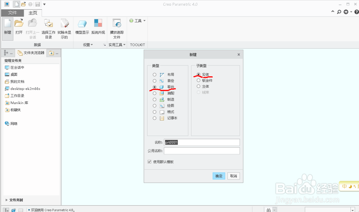
Task: Open dropdown arrow beside community face icon
Action: tap(351, 12)
